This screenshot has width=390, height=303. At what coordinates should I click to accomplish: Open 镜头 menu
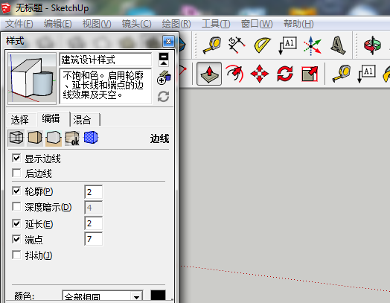(x=136, y=24)
